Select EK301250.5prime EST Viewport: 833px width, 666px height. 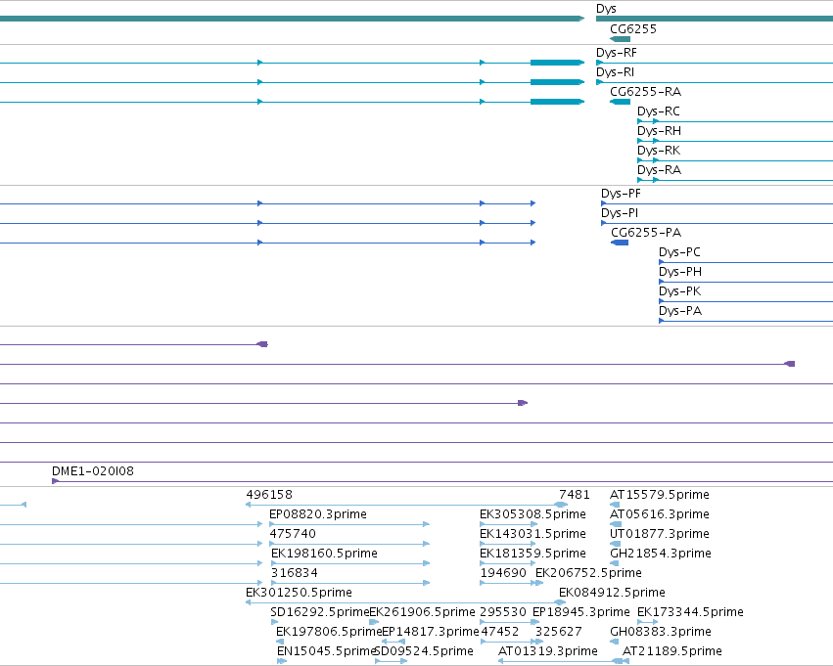(x=300, y=593)
